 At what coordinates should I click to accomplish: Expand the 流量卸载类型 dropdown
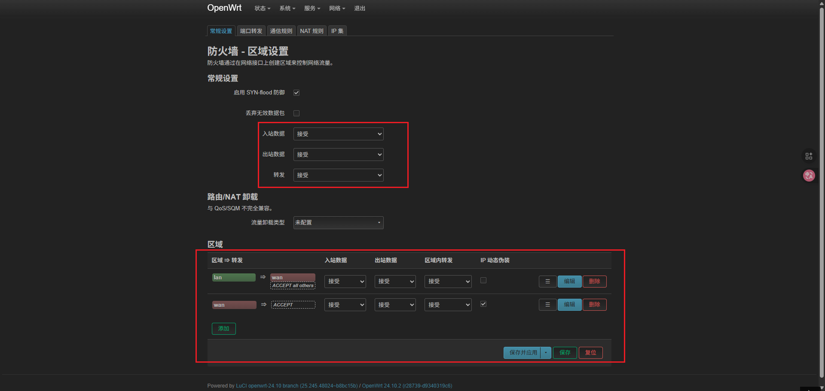click(x=338, y=223)
